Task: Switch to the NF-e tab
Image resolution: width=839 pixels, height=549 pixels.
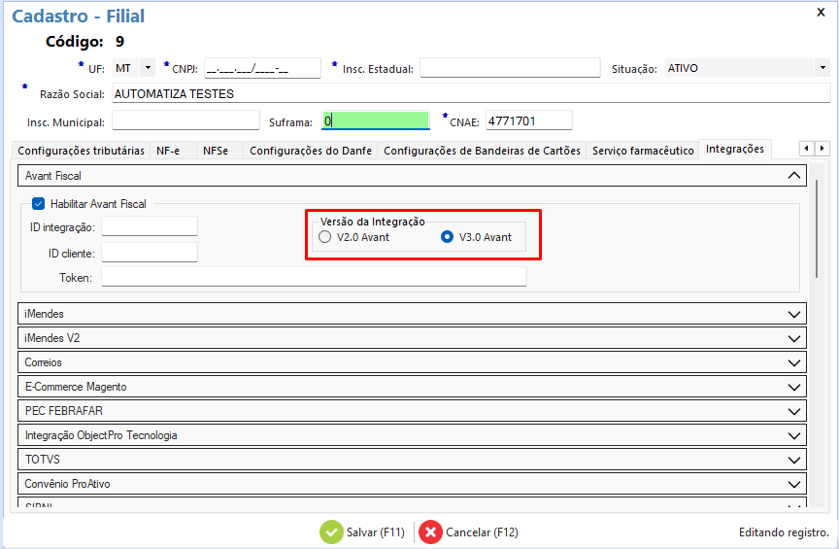Action: (x=168, y=151)
